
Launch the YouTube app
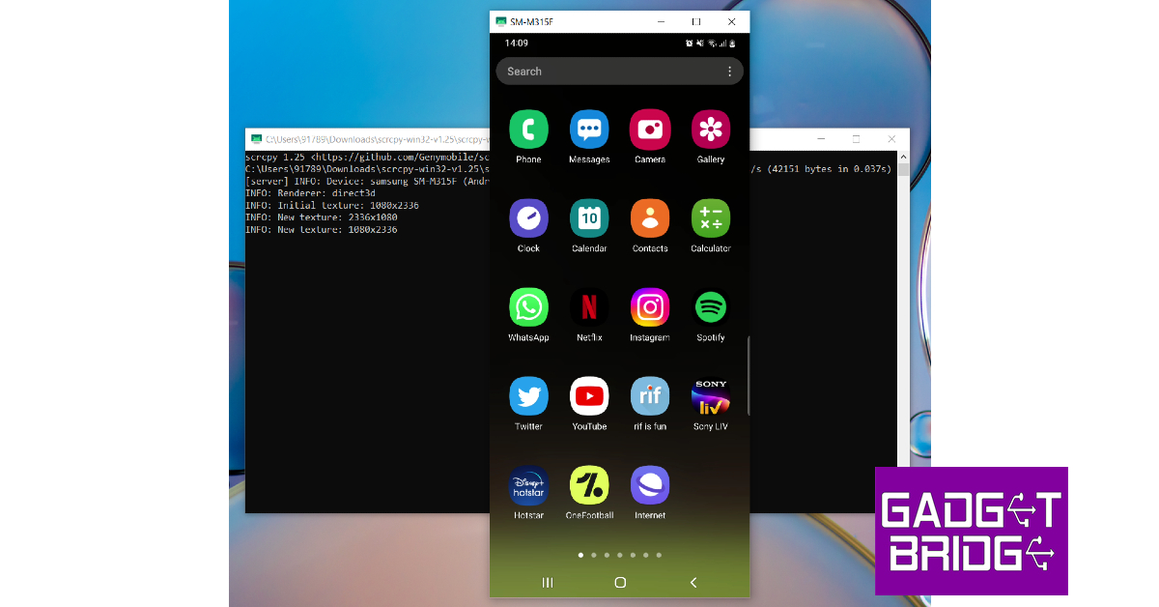click(x=589, y=396)
